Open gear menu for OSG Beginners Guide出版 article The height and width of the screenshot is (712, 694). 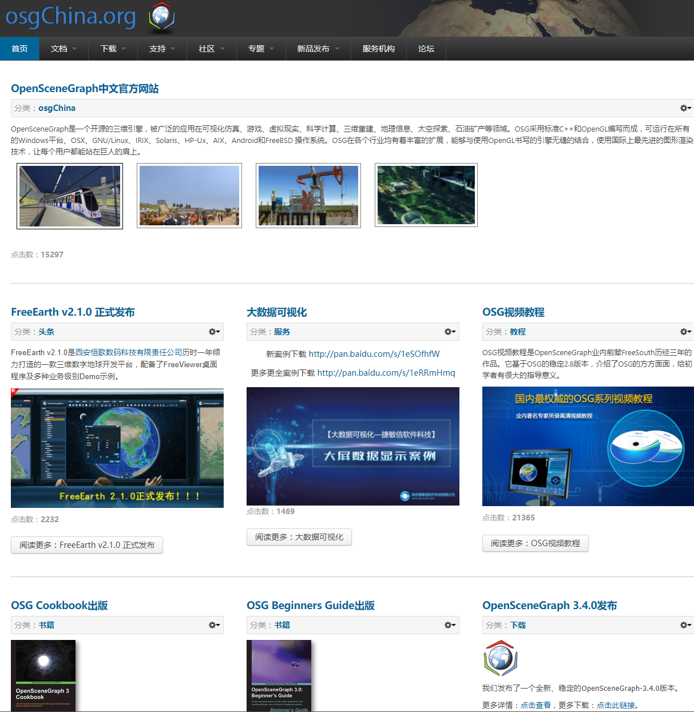(450, 625)
